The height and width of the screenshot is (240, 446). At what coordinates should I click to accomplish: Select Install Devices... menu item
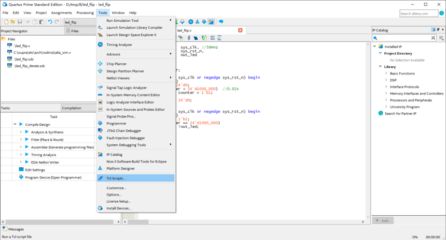(x=136, y=208)
